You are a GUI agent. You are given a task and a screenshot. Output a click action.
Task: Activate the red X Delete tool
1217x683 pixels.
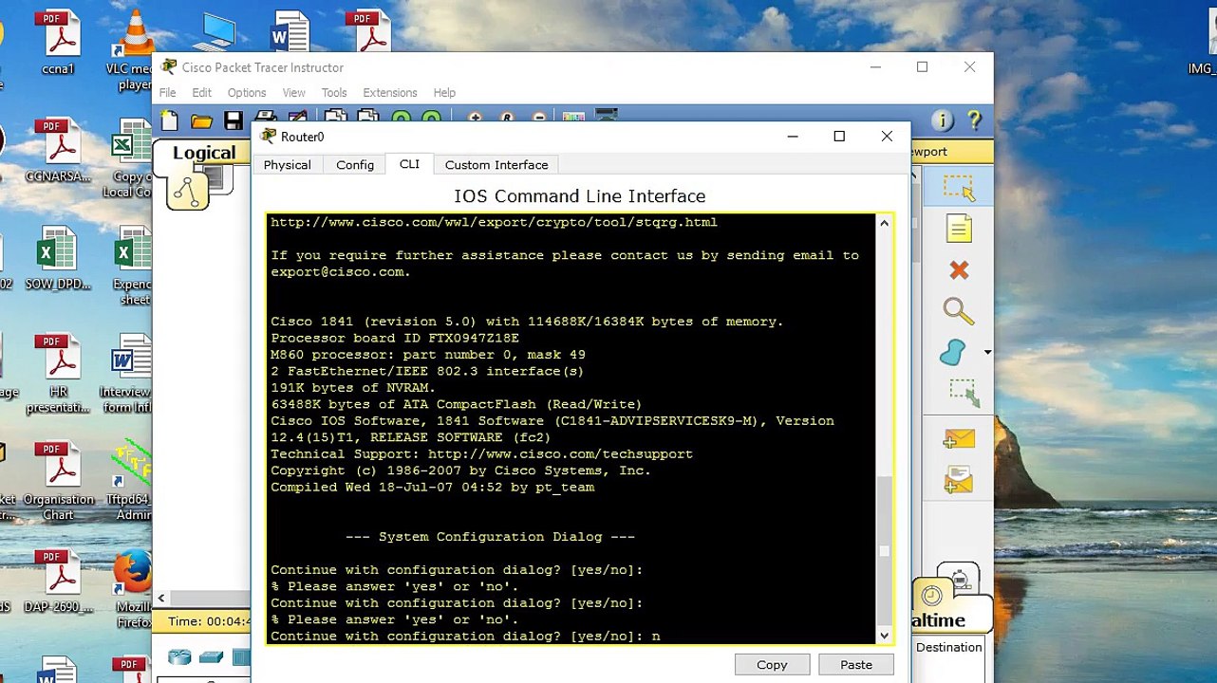tap(959, 270)
